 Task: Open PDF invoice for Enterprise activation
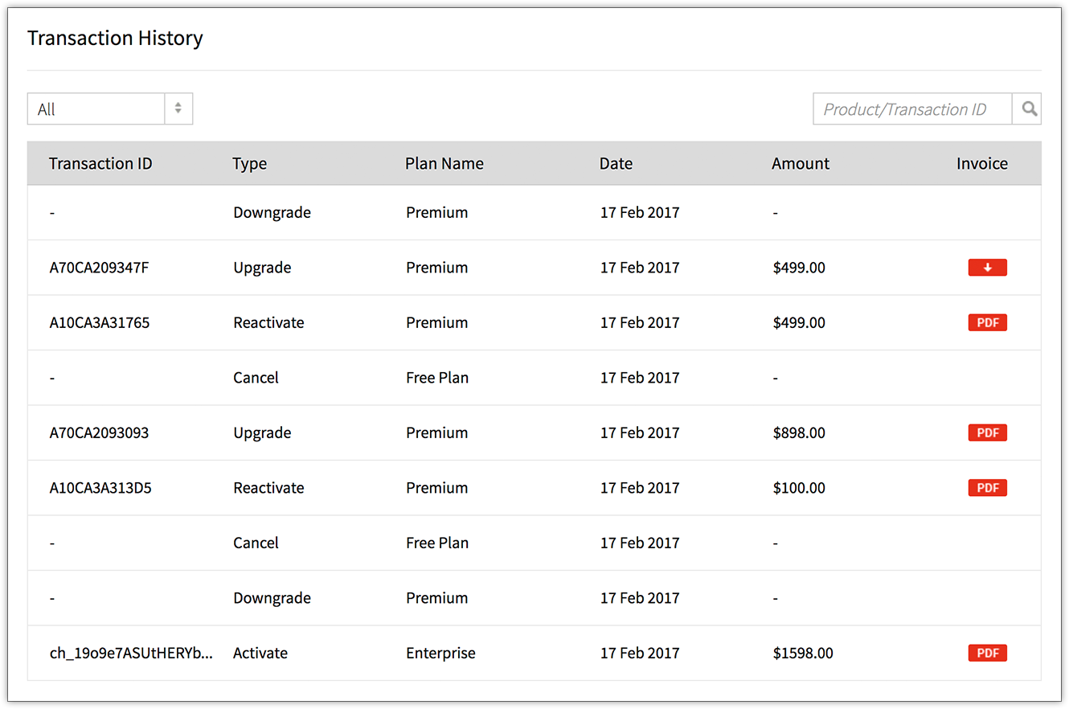987,653
